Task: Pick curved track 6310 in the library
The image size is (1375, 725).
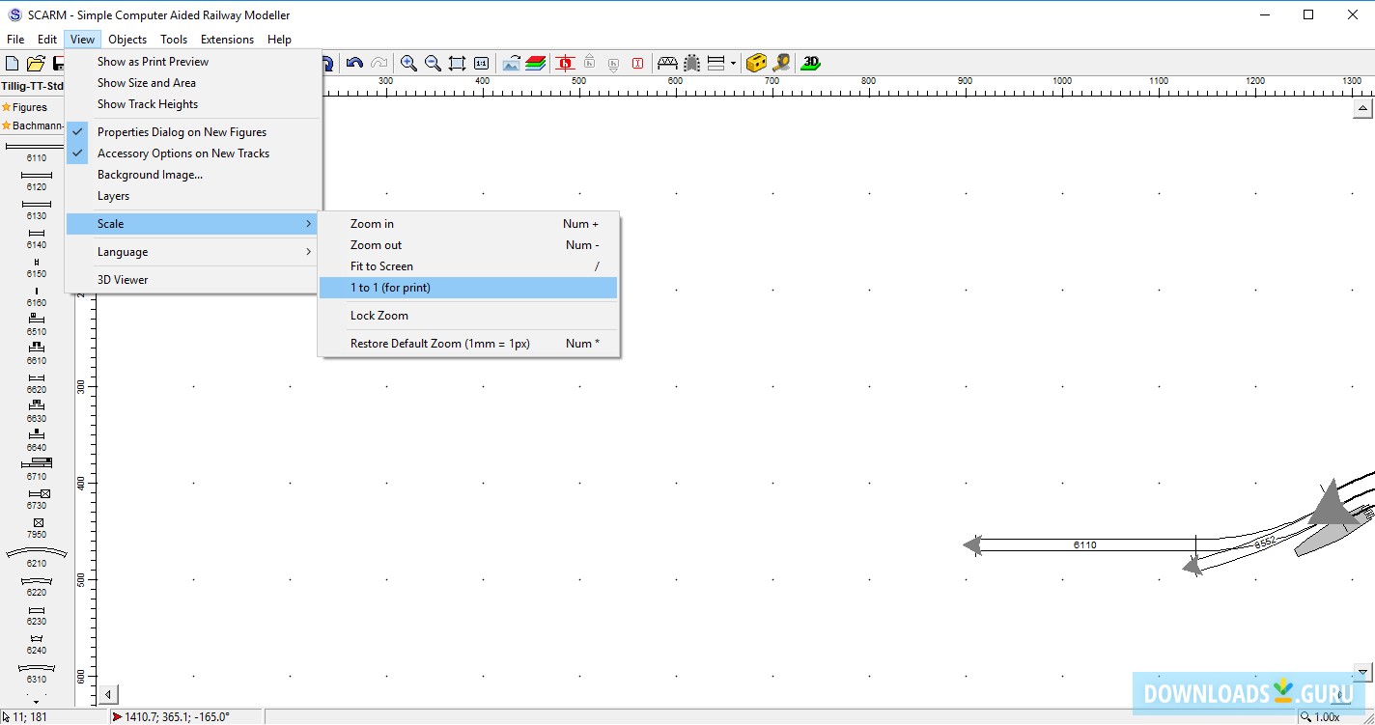Action: [x=36, y=673]
